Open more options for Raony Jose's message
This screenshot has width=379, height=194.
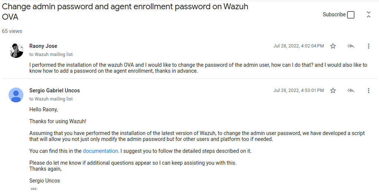[x=368, y=46]
